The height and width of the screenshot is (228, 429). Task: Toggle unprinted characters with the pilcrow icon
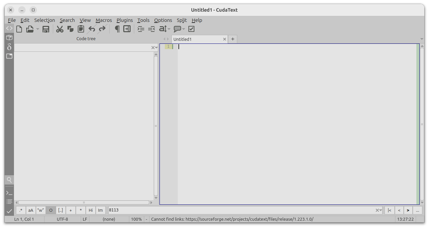tap(117, 29)
